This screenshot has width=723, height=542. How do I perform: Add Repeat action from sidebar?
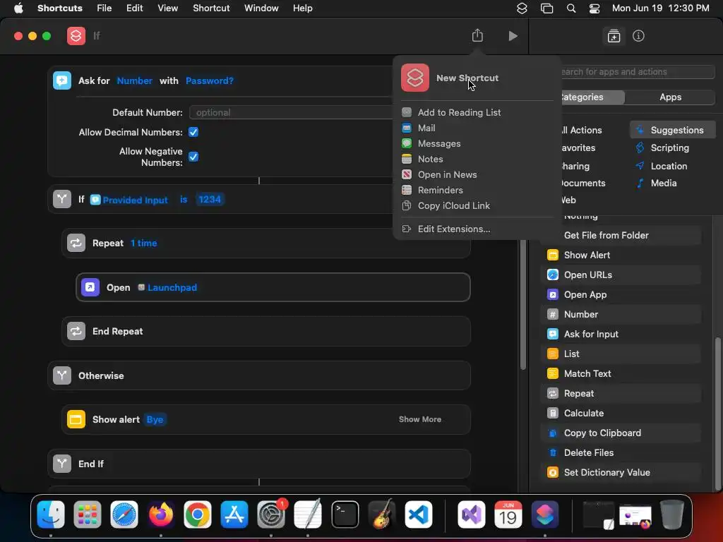click(x=621, y=394)
